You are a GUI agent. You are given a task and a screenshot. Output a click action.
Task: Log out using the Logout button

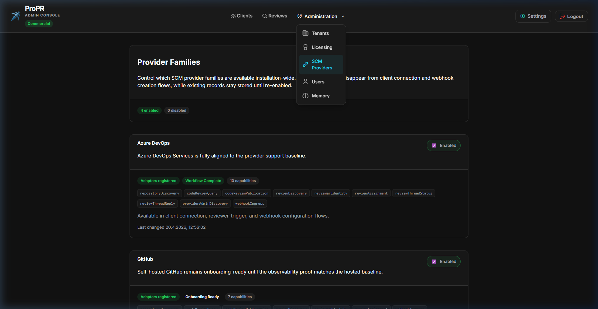click(x=572, y=16)
